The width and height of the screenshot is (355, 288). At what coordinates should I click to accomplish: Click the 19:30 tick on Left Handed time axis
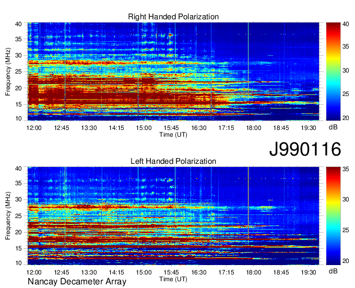309,272
